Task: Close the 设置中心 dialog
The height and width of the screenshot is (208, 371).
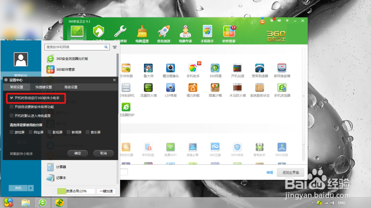Action: [115, 80]
